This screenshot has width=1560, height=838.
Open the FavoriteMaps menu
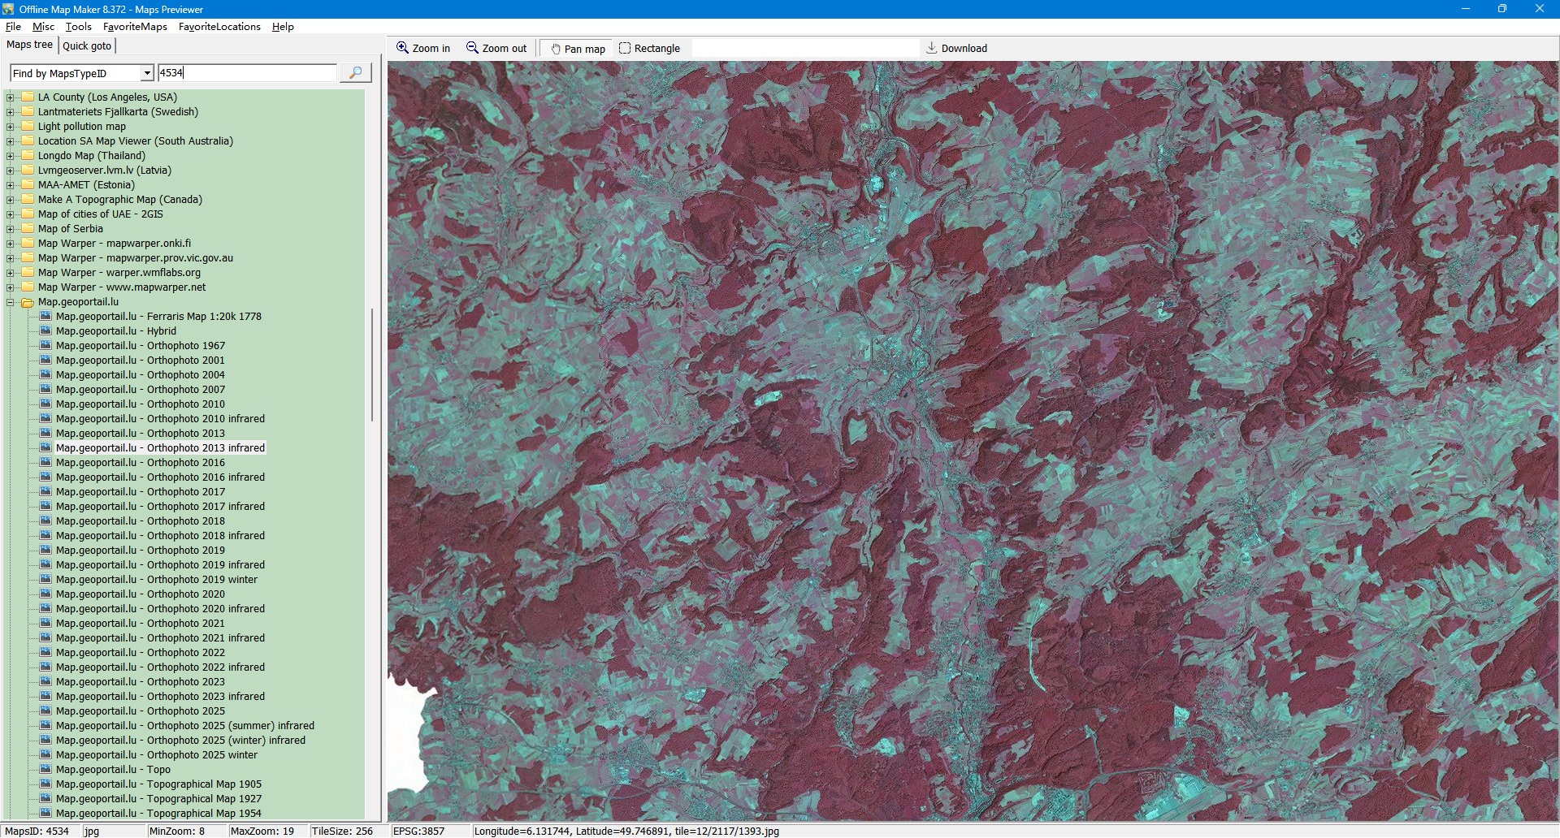(x=135, y=27)
